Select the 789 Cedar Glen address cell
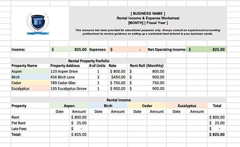 (69, 83)
